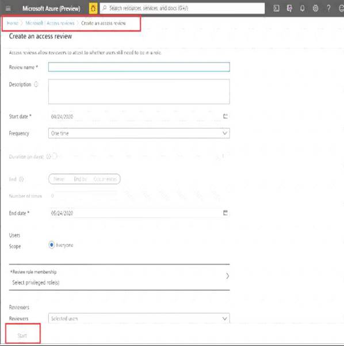Open Select privileged role(s) chevron
Image resolution: width=344 pixels, height=346 pixels.
click(x=227, y=276)
